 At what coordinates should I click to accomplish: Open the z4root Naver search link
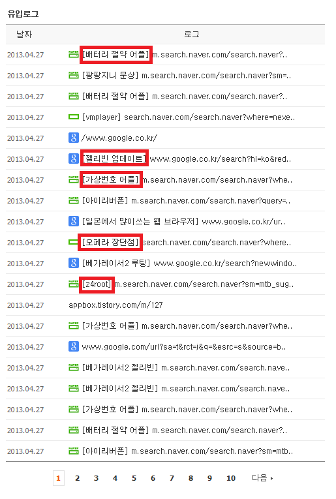tap(188, 284)
